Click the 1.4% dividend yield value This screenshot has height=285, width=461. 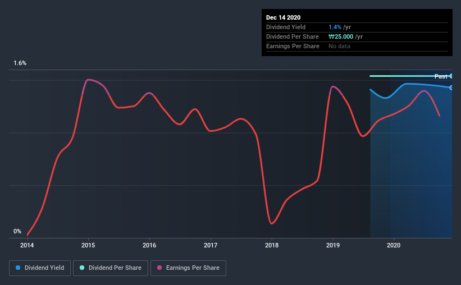click(x=335, y=27)
